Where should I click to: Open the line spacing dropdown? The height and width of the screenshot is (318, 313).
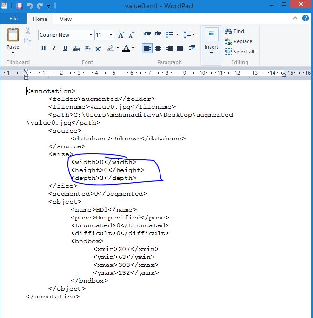pos(189,35)
